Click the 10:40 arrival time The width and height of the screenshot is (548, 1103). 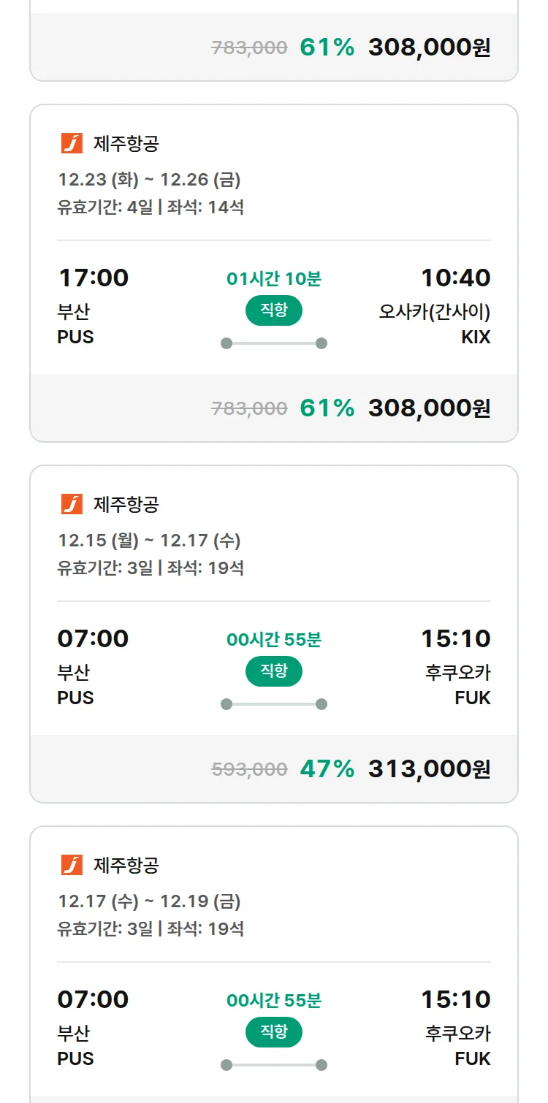pyautogui.click(x=455, y=278)
